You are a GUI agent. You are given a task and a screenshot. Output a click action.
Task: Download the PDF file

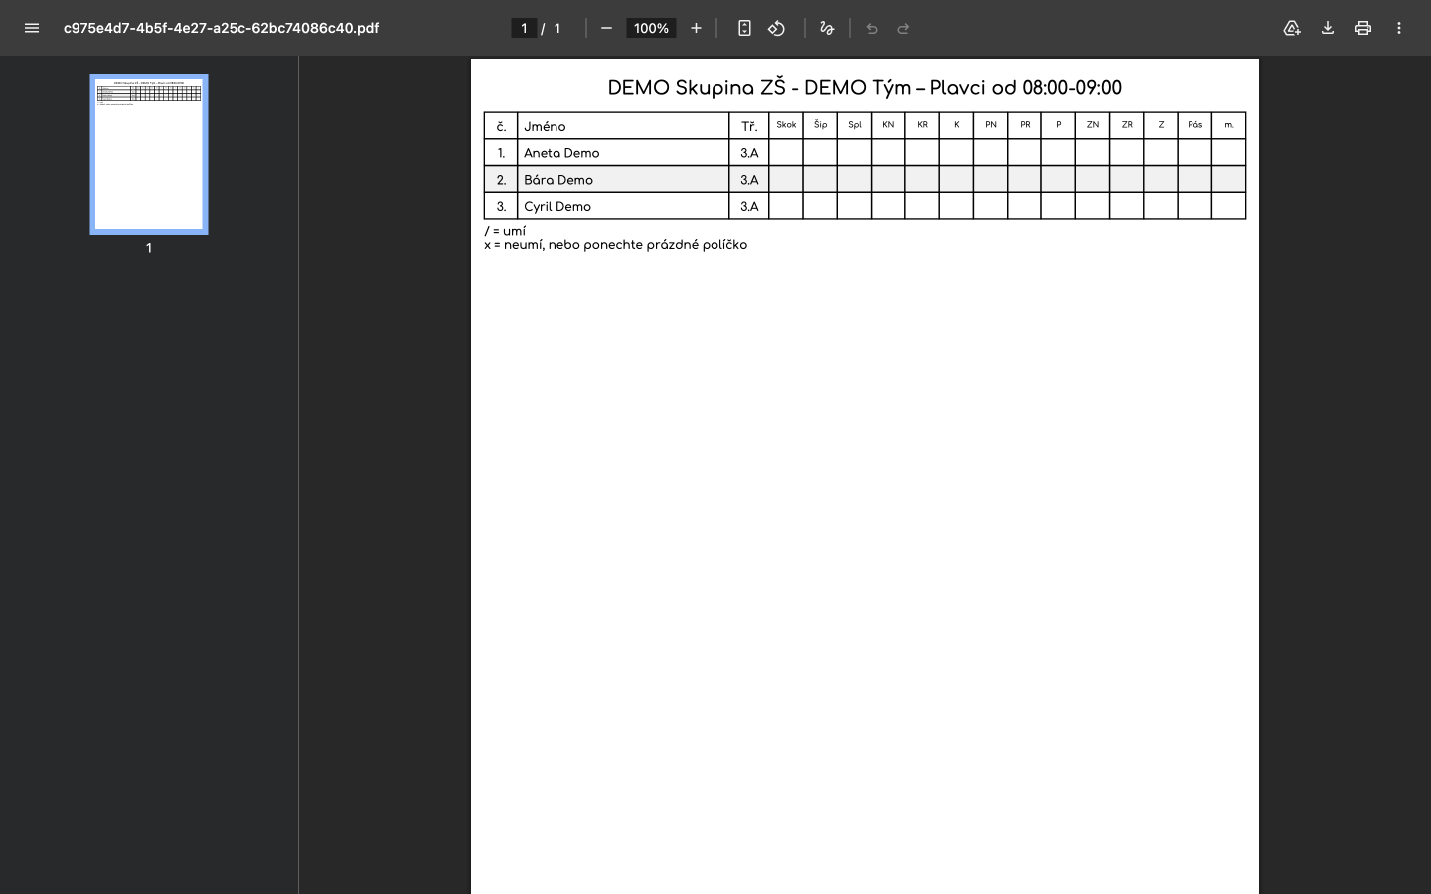coord(1327,28)
